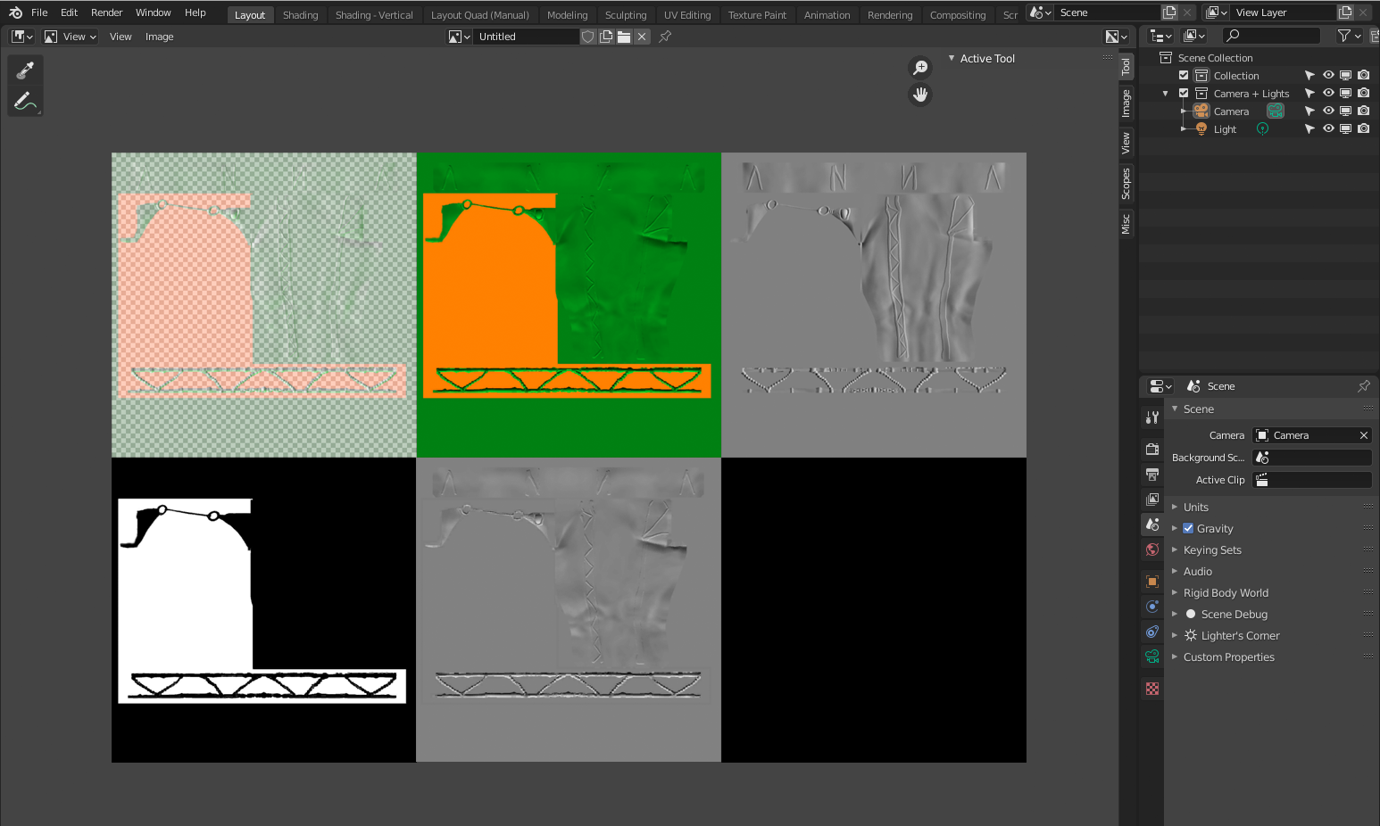The width and height of the screenshot is (1380, 826).
Task: Toggle the pin in the Scene properties header
Action: tap(1364, 386)
